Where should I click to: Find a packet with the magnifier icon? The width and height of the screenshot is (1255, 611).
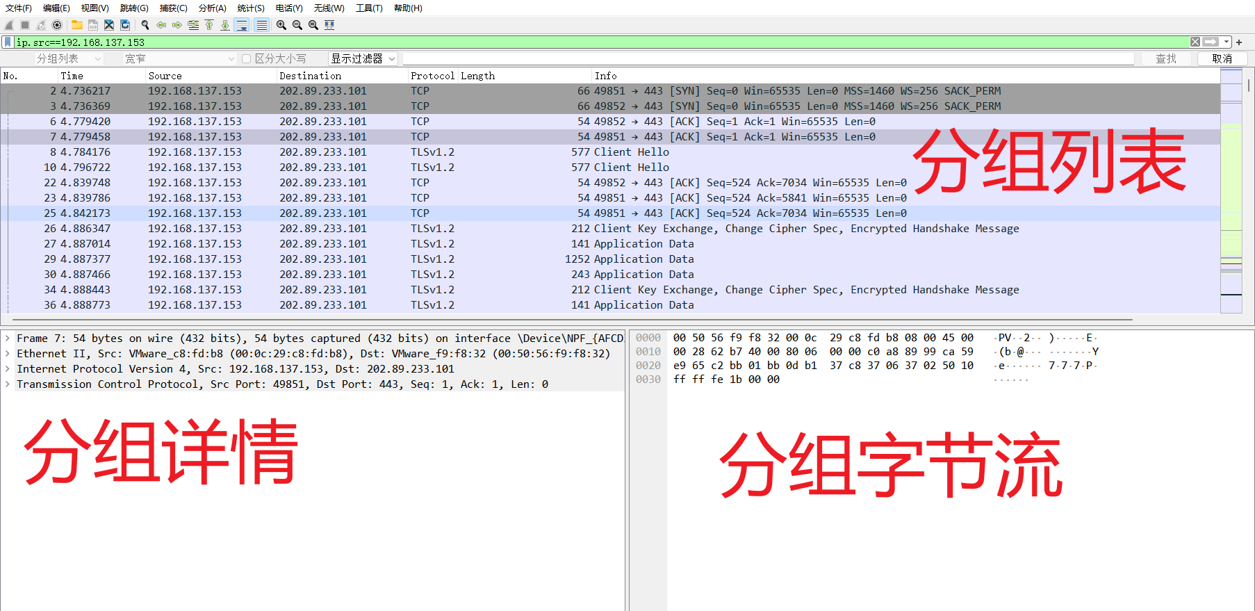(145, 25)
